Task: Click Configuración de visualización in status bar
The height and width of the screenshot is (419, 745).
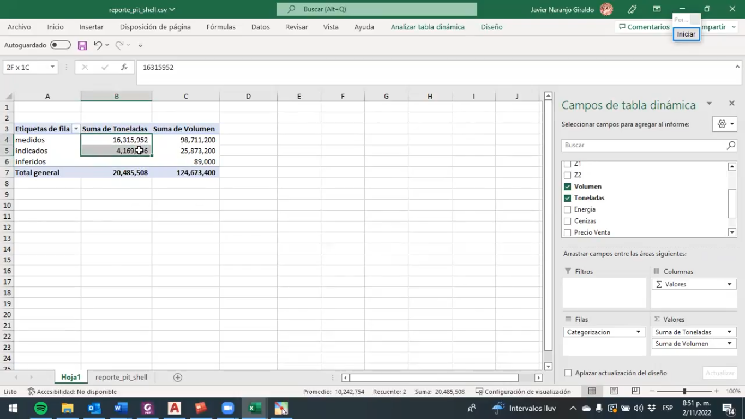Action: point(523,392)
